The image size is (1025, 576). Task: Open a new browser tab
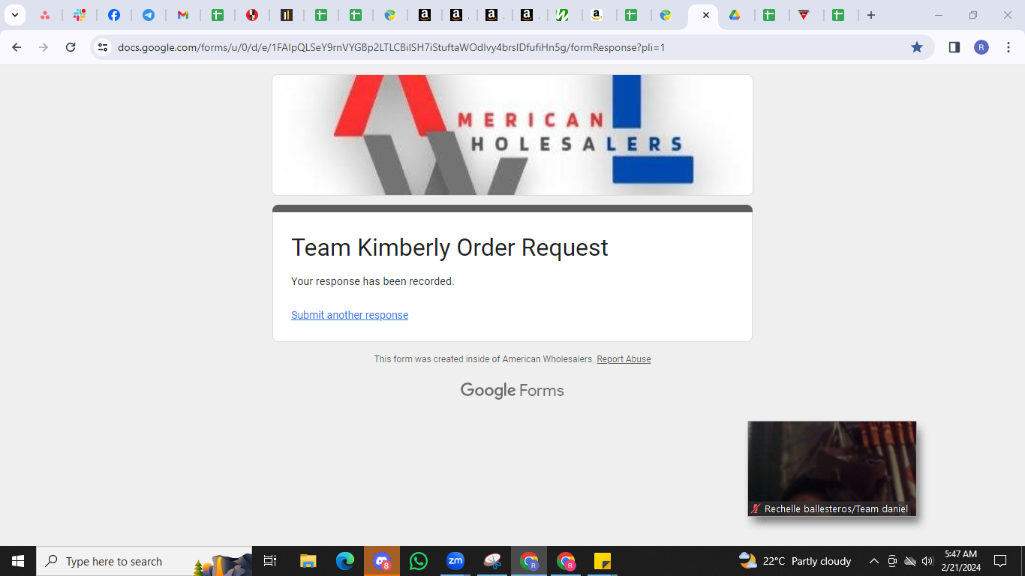coord(871,15)
